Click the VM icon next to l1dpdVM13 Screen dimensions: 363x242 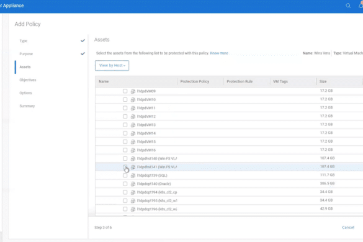click(133, 125)
